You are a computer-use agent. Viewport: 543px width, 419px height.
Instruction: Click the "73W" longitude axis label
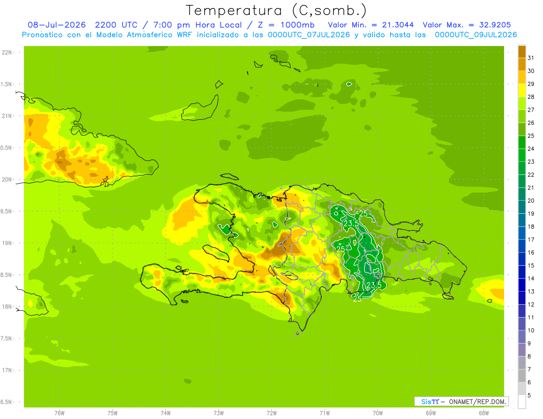(x=219, y=413)
